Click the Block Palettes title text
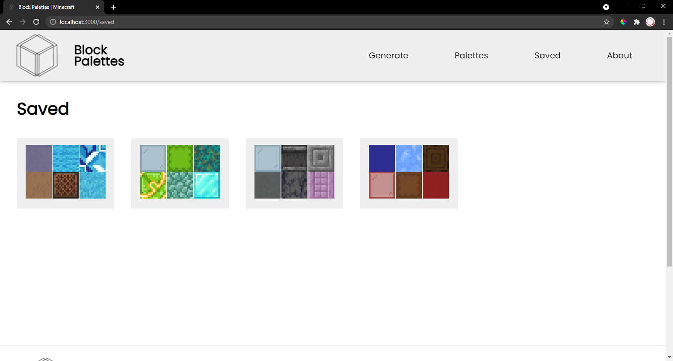This screenshot has height=361, width=673. point(99,55)
